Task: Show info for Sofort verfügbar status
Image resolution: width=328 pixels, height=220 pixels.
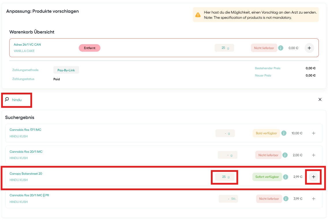Action: [x=286, y=177]
